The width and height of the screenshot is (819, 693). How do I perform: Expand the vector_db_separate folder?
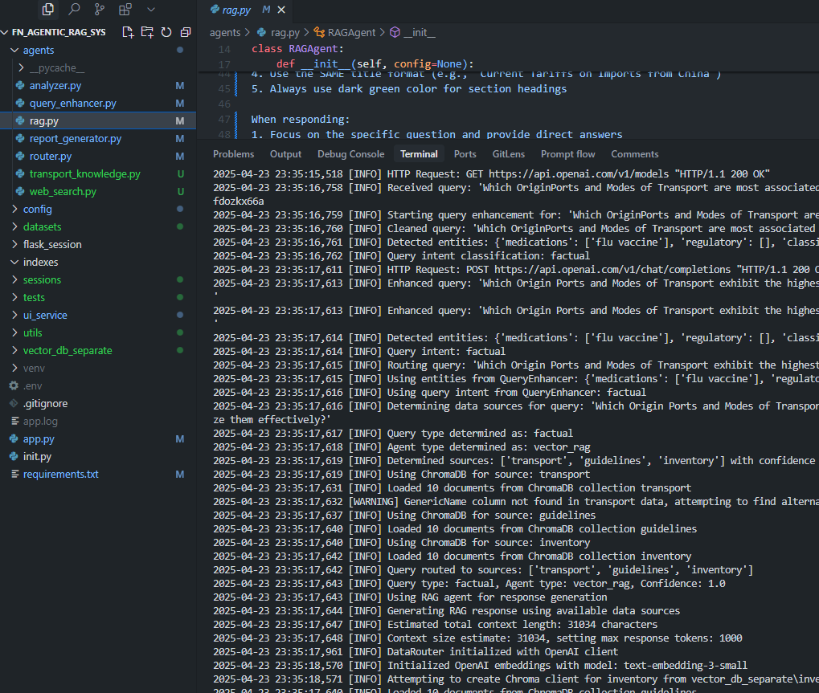point(68,351)
